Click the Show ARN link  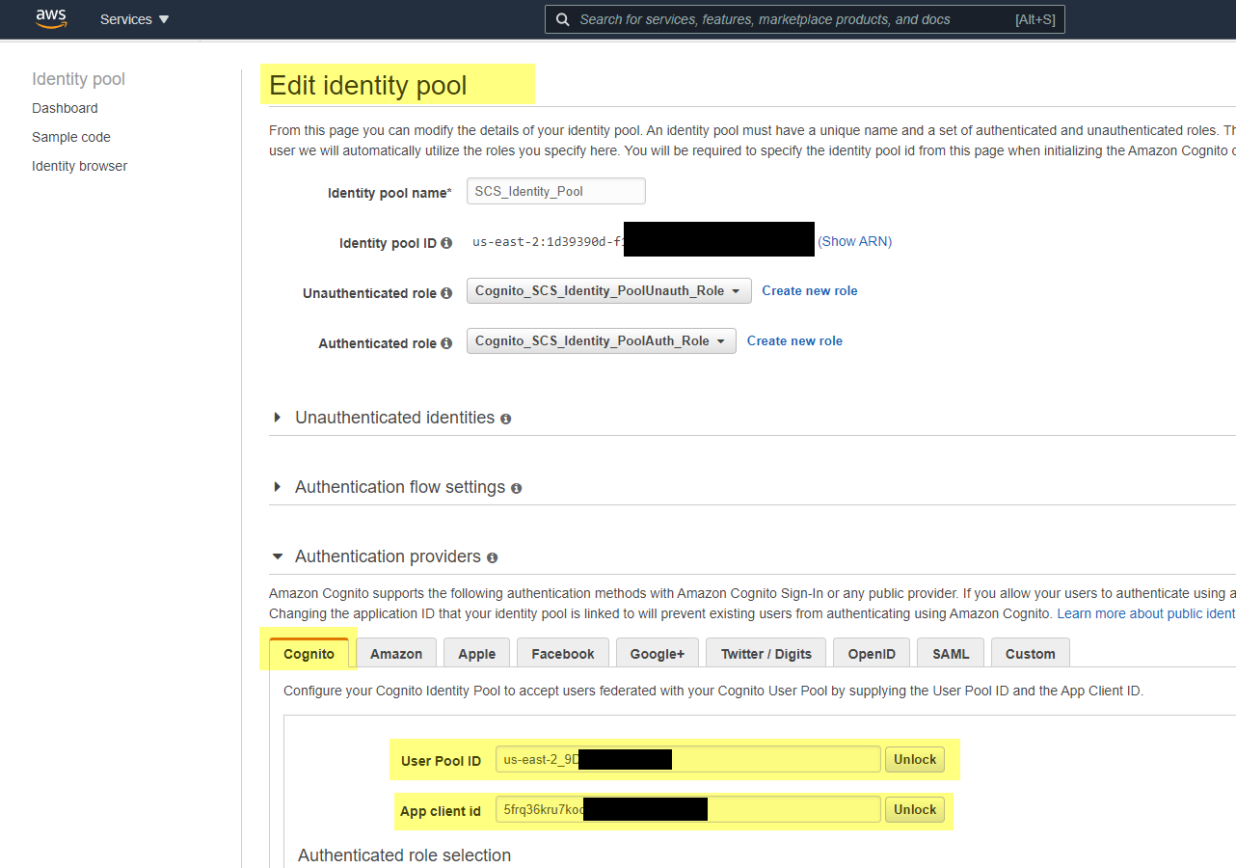point(855,242)
